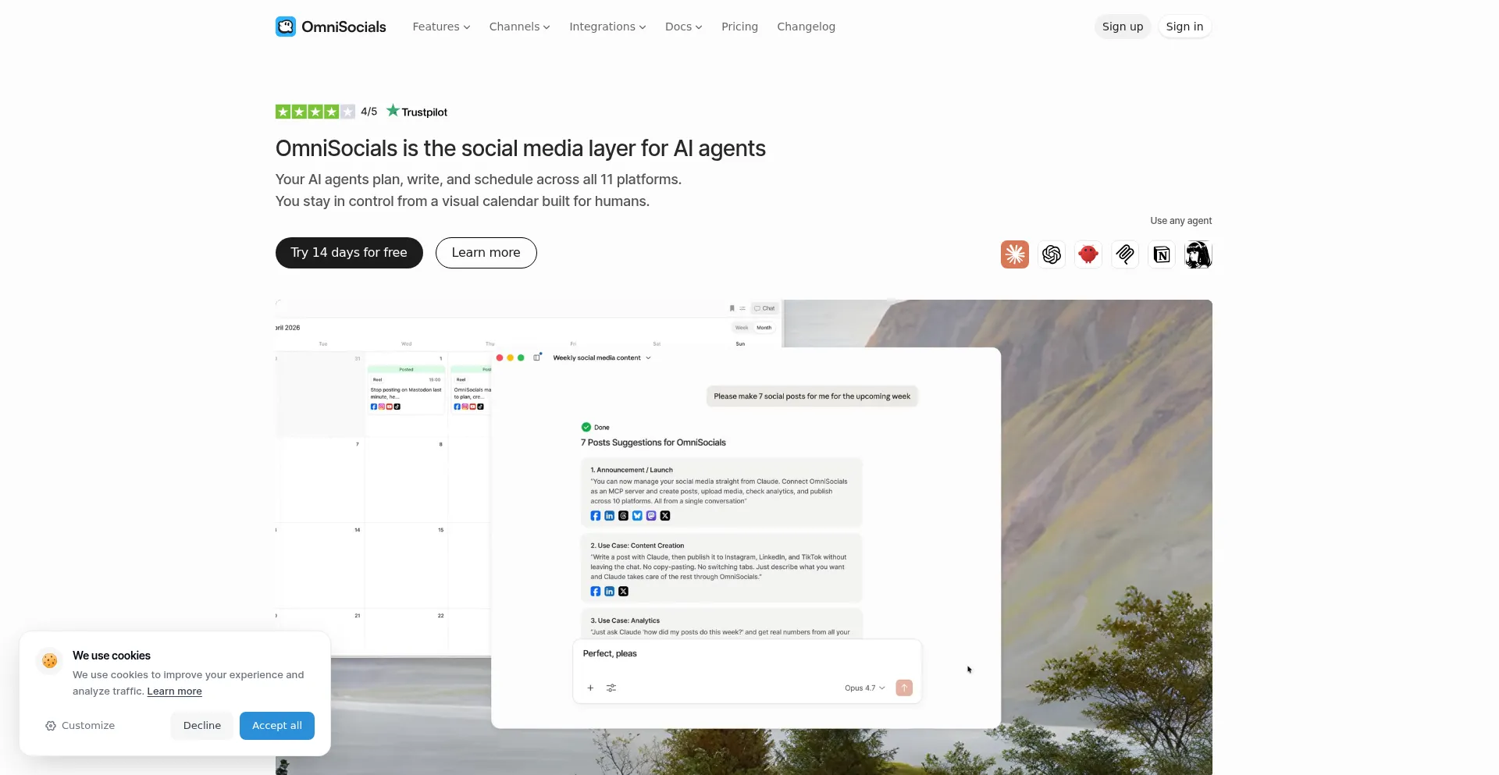
Task: Accept all cookies
Action: (277, 726)
